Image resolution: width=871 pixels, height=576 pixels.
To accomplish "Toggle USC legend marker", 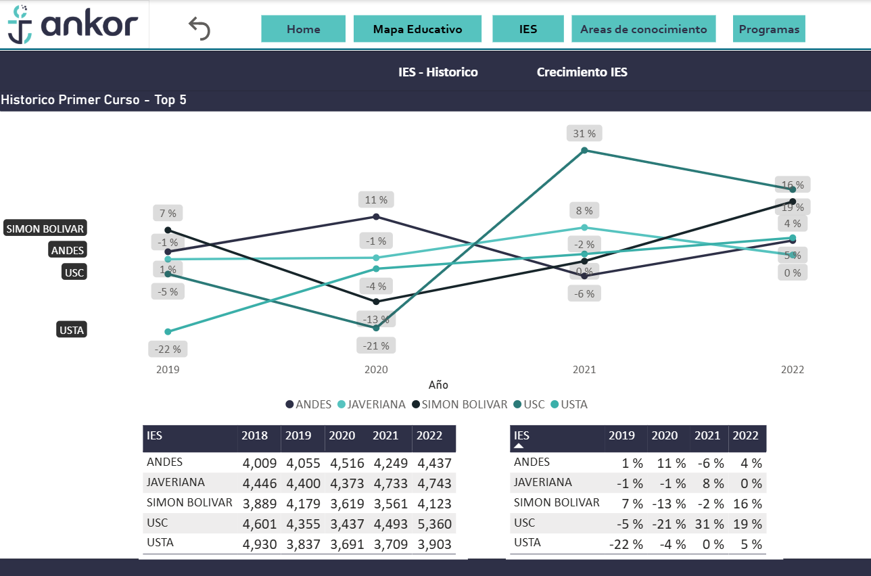I will [x=517, y=405].
